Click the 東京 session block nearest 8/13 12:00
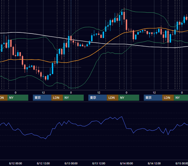The height and width of the screenshot is (166, 188). pos(98,98)
